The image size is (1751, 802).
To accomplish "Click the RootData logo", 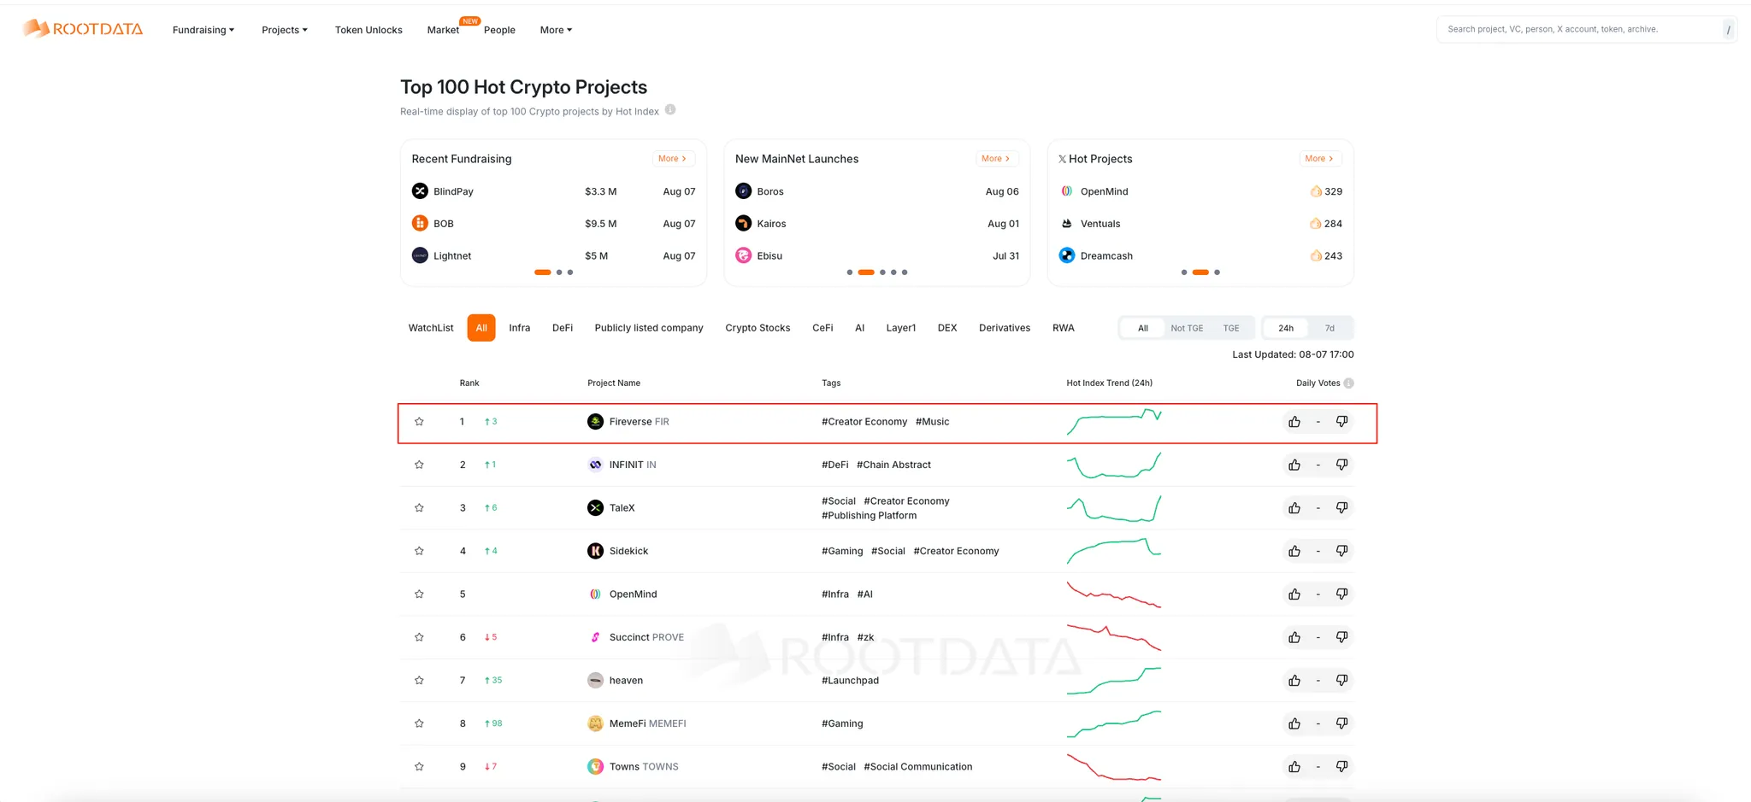I will click(x=83, y=29).
